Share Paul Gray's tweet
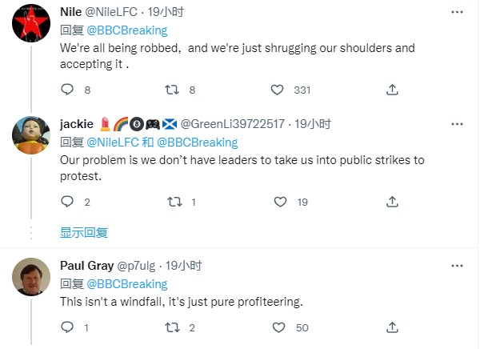 [392, 327]
